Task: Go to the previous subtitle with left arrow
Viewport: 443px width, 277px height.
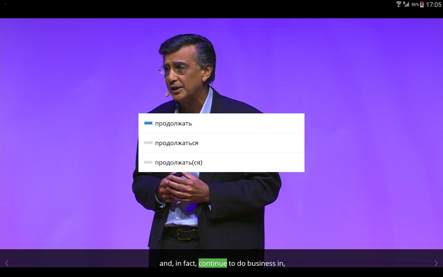Action: 7,263
